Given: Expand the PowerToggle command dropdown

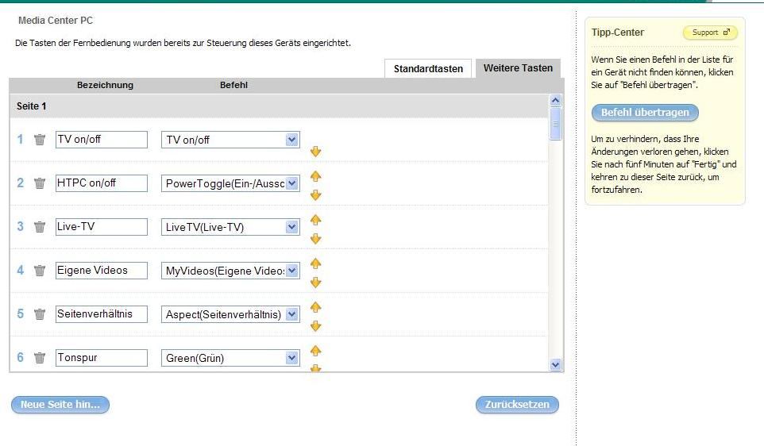Looking at the screenshot, I should [x=292, y=183].
